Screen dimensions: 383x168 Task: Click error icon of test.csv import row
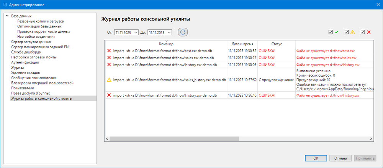(109, 50)
